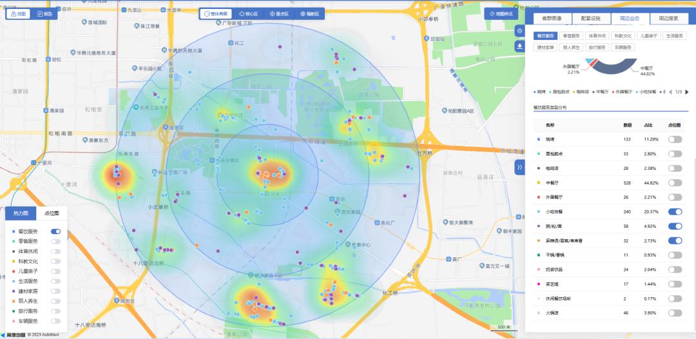Disable point map toggle for the 32-count row

pyautogui.click(x=675, y=241)
